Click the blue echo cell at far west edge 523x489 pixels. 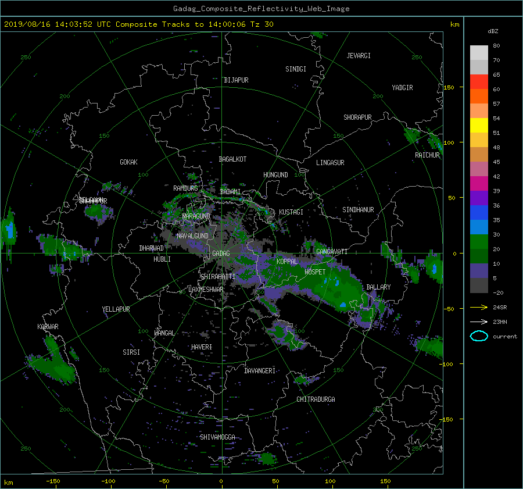[9, 231]
